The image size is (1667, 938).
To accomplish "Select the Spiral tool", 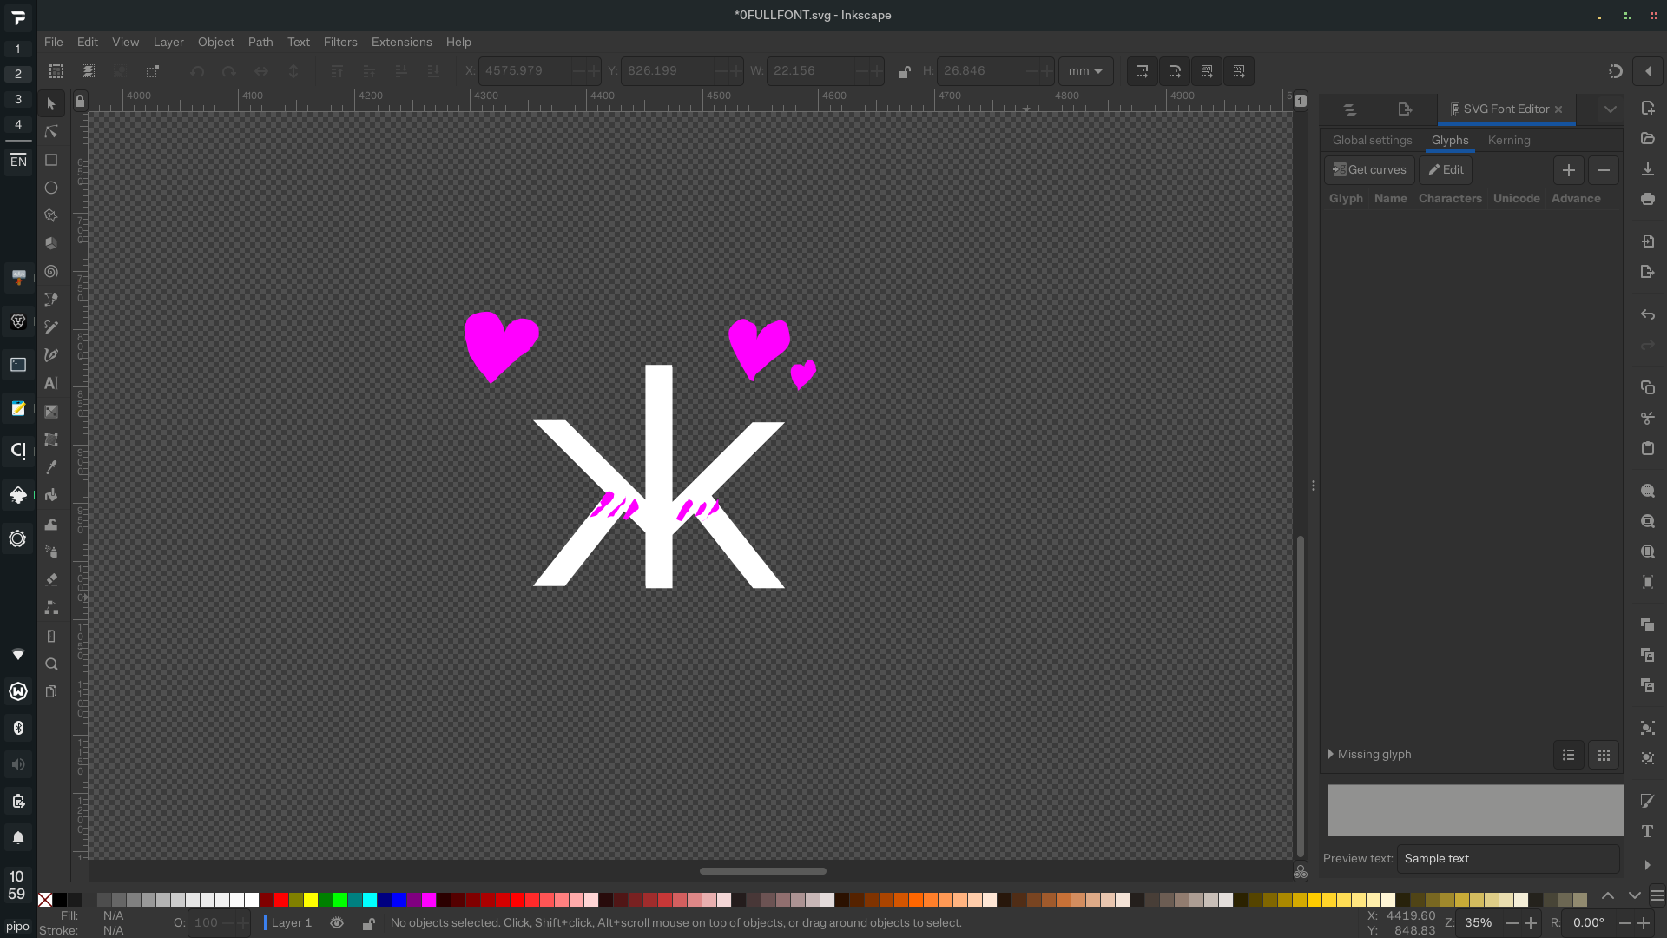I will [51, 272].
